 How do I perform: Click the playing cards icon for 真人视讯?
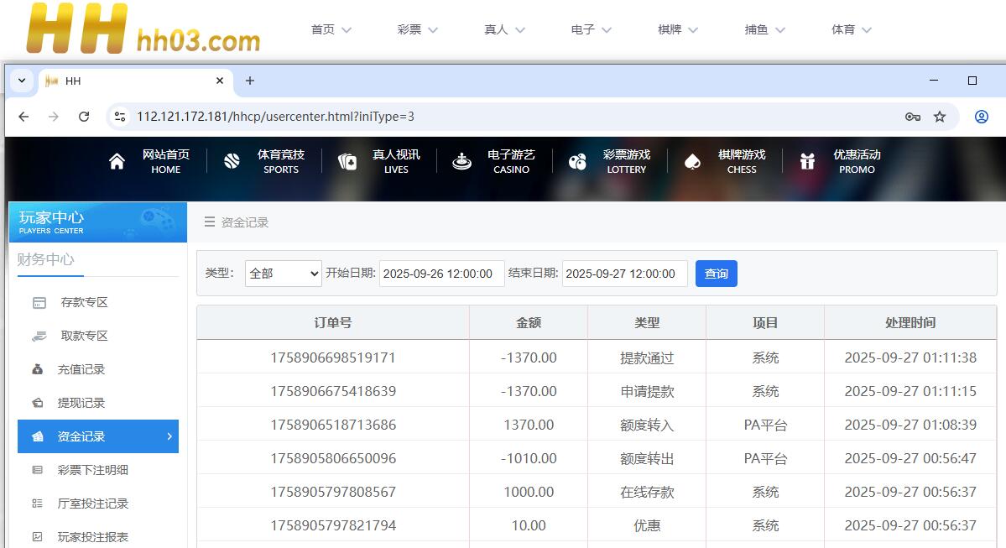pyautogui.click(x=347, y=161)
